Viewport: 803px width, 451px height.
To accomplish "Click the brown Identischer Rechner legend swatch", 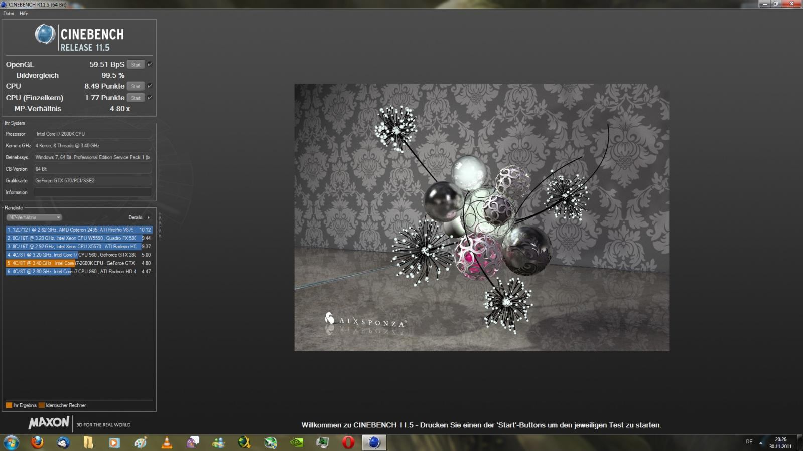I will 42,405.
